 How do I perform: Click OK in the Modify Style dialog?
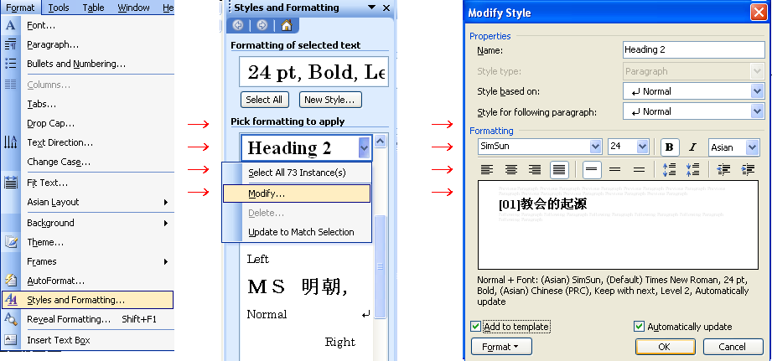(665, 347)
